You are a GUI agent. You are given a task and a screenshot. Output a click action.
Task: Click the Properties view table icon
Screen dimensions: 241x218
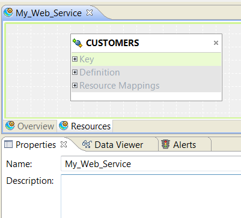[x=8, y=144]
